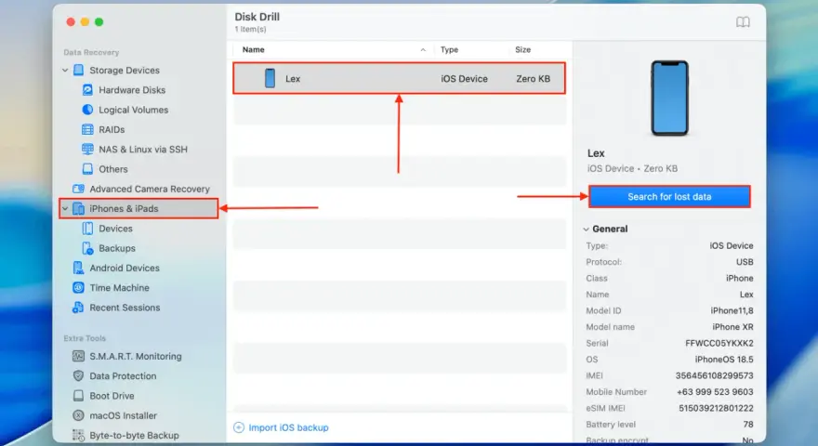The width and height of the screenshot is (818, 446).
Task: Click the eSIM IMEI value 515039212801222
Action: (716, 408)
